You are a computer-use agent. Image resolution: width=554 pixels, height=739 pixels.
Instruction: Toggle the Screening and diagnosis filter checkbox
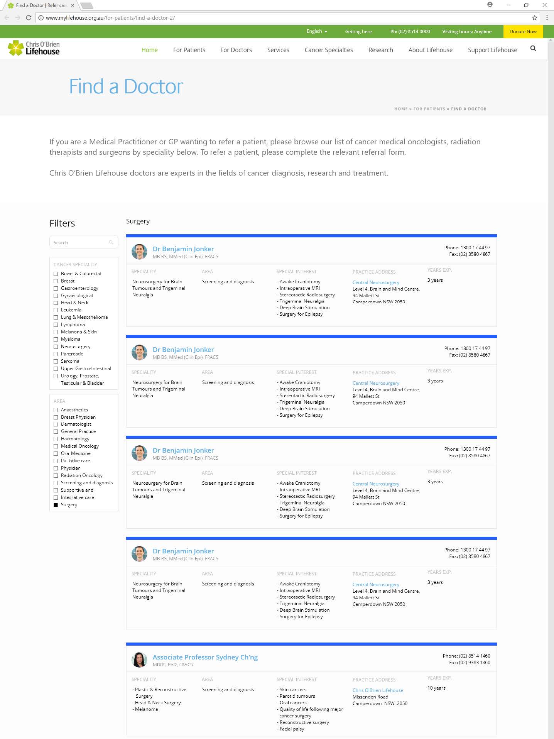pos(56,483)
